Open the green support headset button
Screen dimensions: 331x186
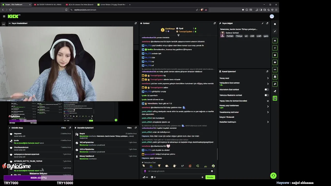point(273,176)
